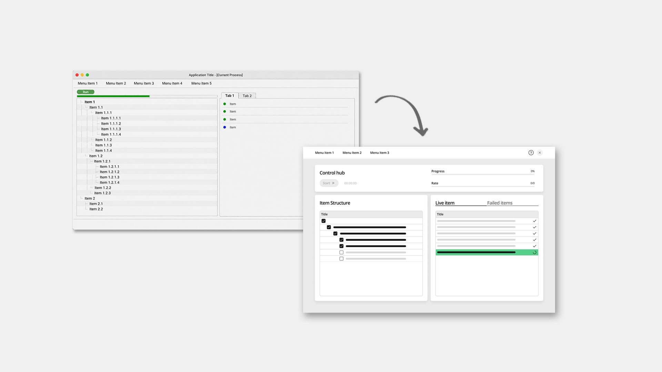Close the Control hub panel
Viewport: 662px width, 372px height.
(x=540, y=153)
